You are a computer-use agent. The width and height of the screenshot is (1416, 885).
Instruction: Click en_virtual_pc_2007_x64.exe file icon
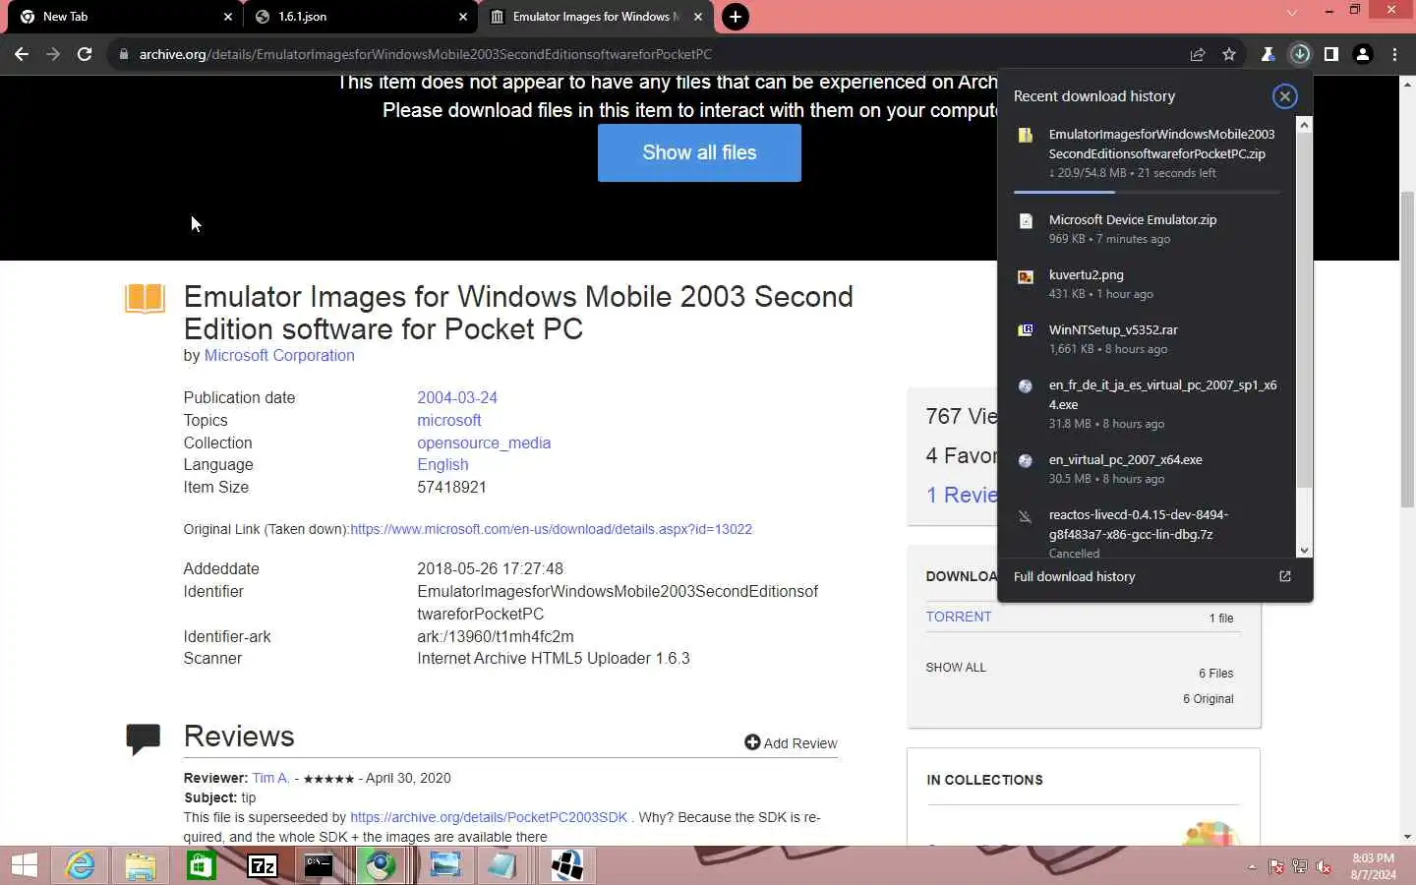pyautogui.click(x=1026, y=460)
